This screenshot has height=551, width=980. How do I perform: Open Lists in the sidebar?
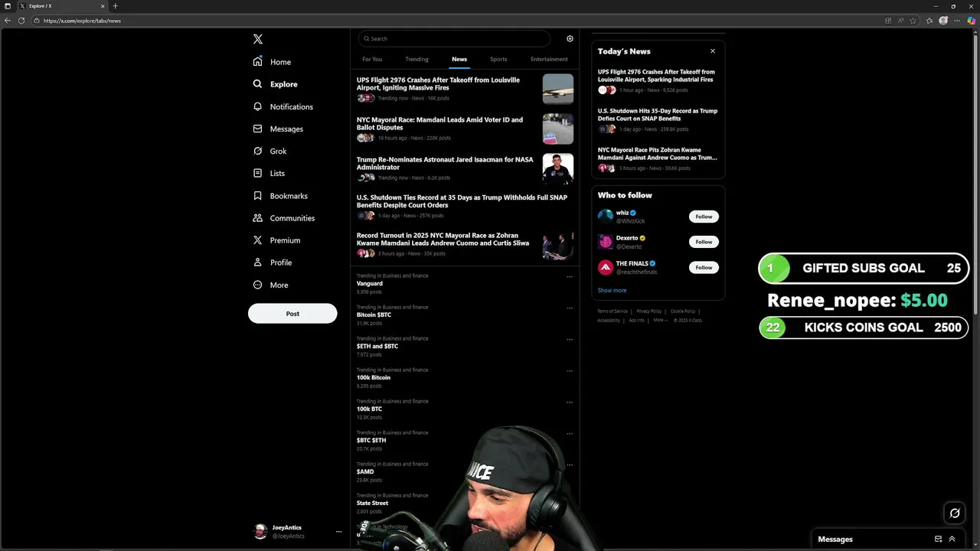tap(269, 173)
